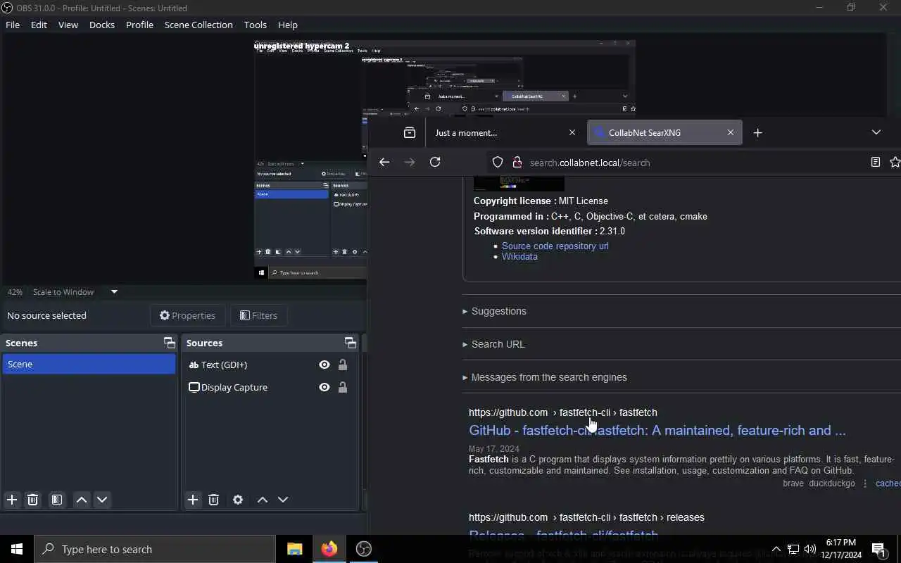This screenshot has width=901, height=563.
Task: Move scene down arrow in Scenes panel
Action: click(x=102, y=500)
